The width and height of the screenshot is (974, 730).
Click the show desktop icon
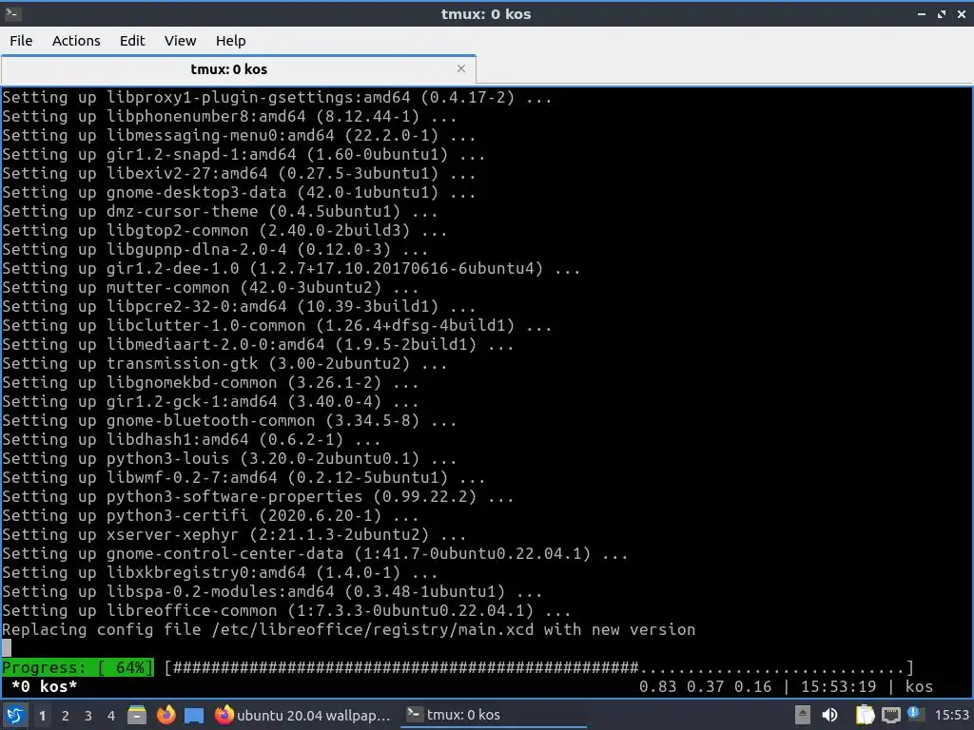(x=194, y=715)
